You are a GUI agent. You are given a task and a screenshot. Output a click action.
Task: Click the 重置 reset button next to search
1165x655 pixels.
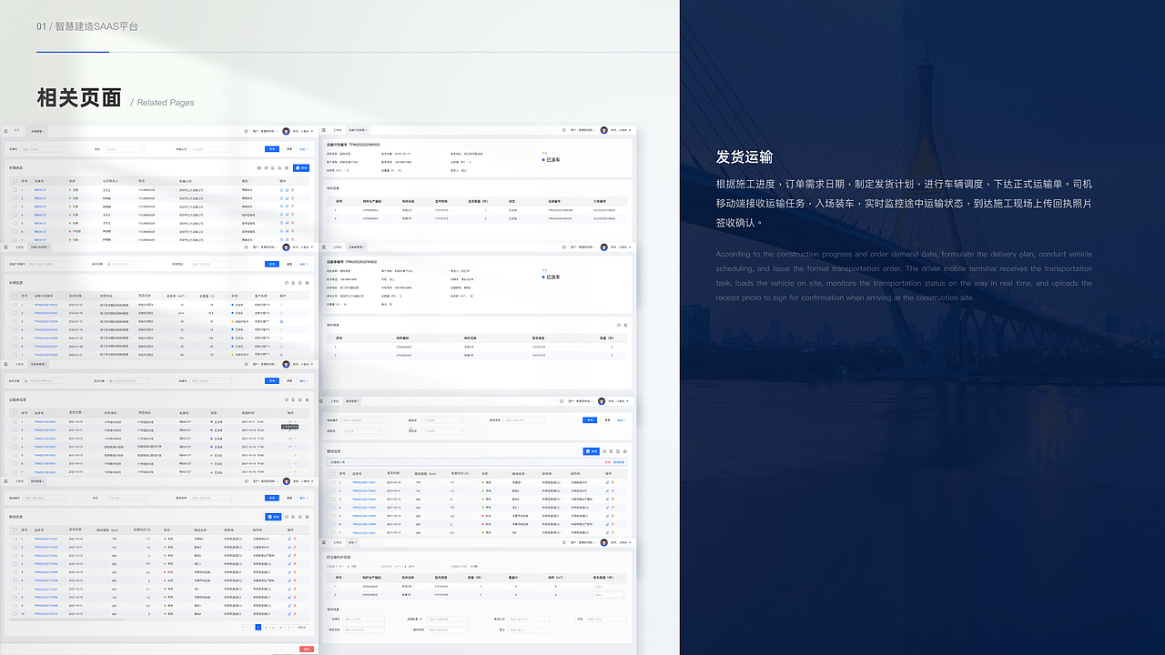289,149
